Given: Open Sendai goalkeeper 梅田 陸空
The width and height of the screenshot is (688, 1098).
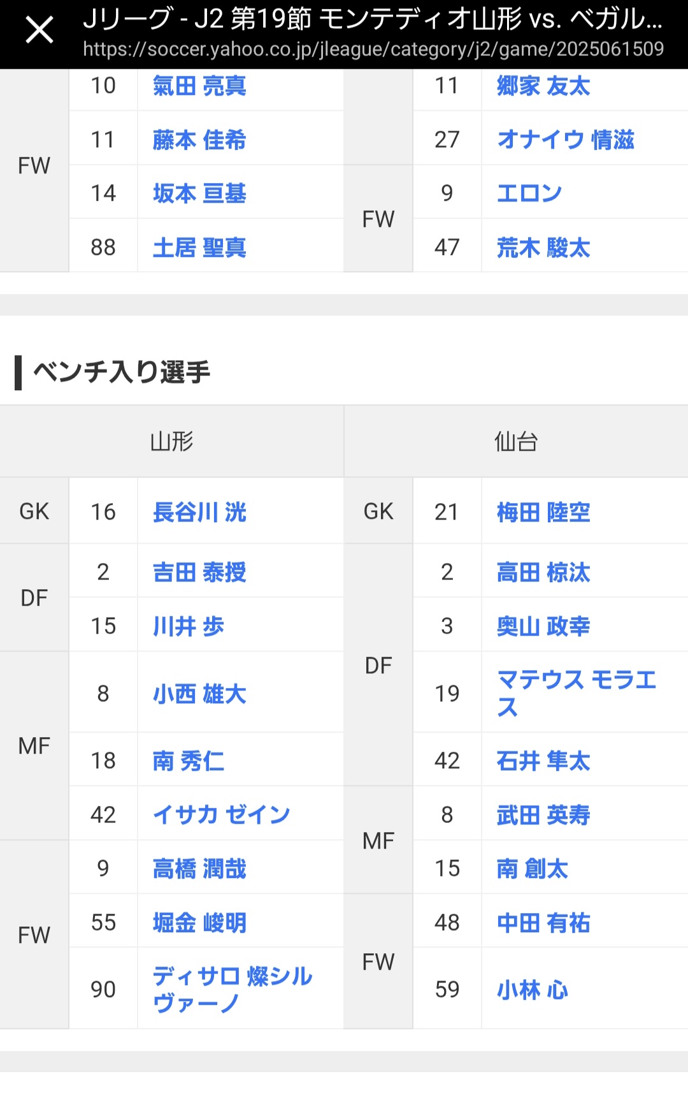Looking at the screenshot, I should click(x=543, y=512).
